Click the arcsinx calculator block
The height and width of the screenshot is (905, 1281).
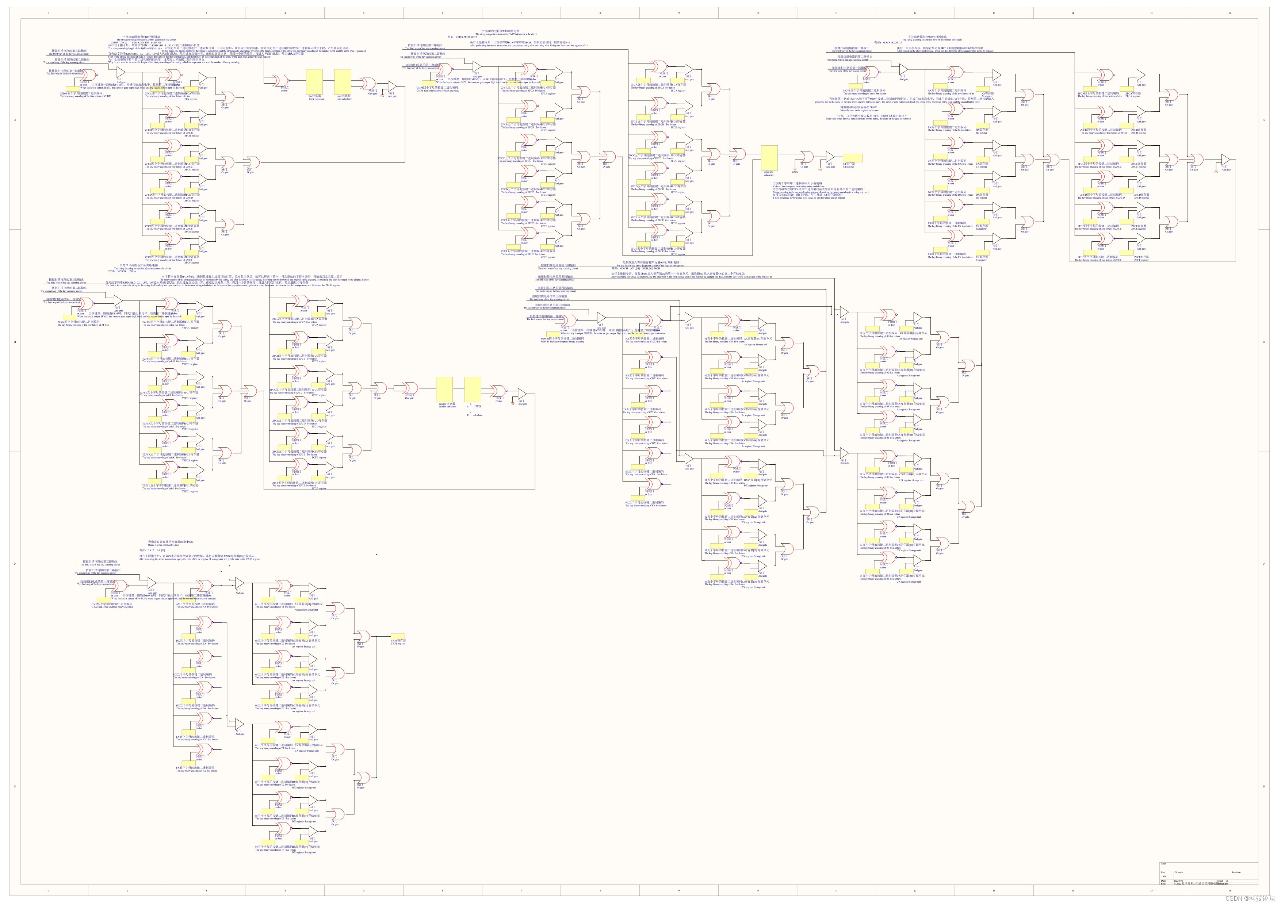(444, 390)
